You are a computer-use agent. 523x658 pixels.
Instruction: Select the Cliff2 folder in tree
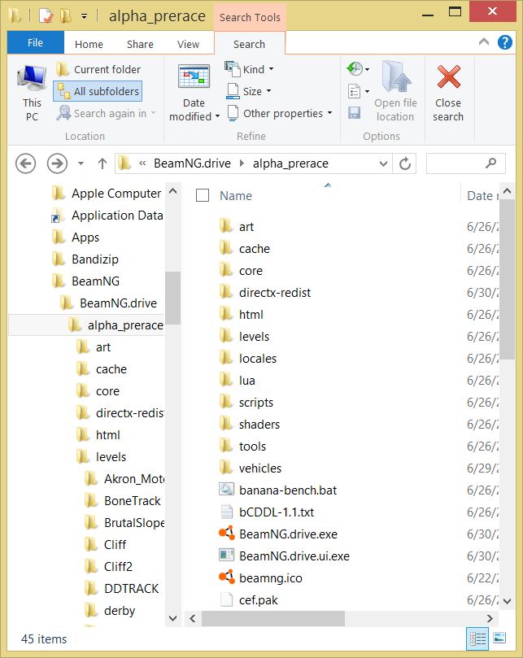coord(118,567)
